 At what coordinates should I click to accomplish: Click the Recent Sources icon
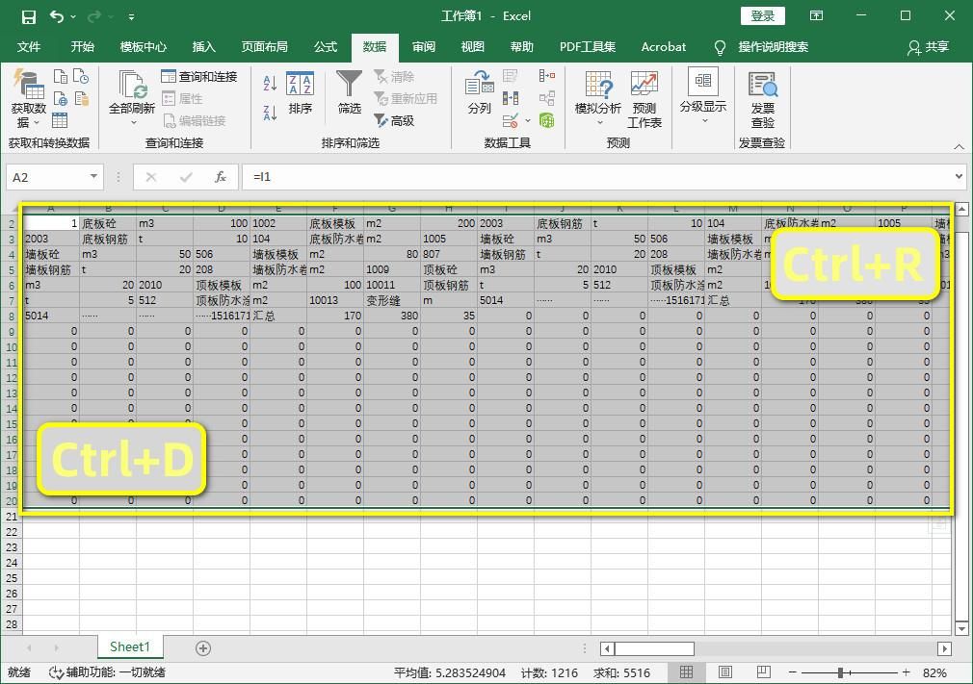(x=81, y=77)
